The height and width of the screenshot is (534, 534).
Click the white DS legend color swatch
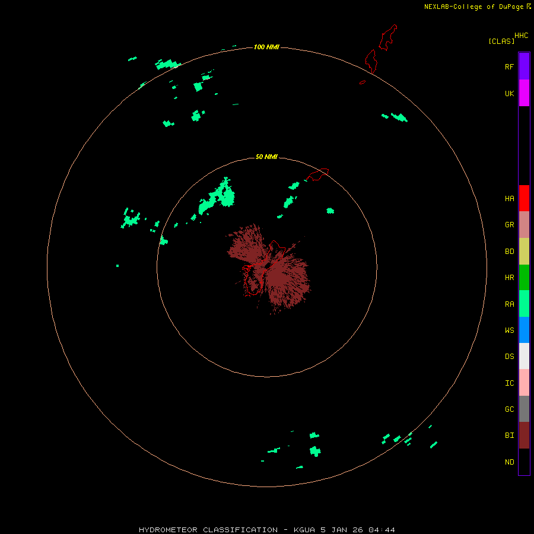click(x=524, y=356)
